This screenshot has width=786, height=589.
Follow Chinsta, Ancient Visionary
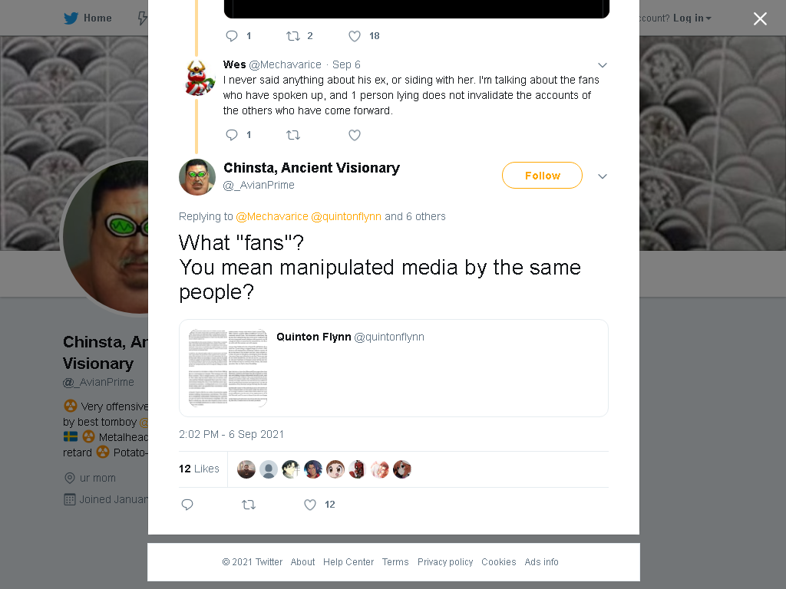543,176
